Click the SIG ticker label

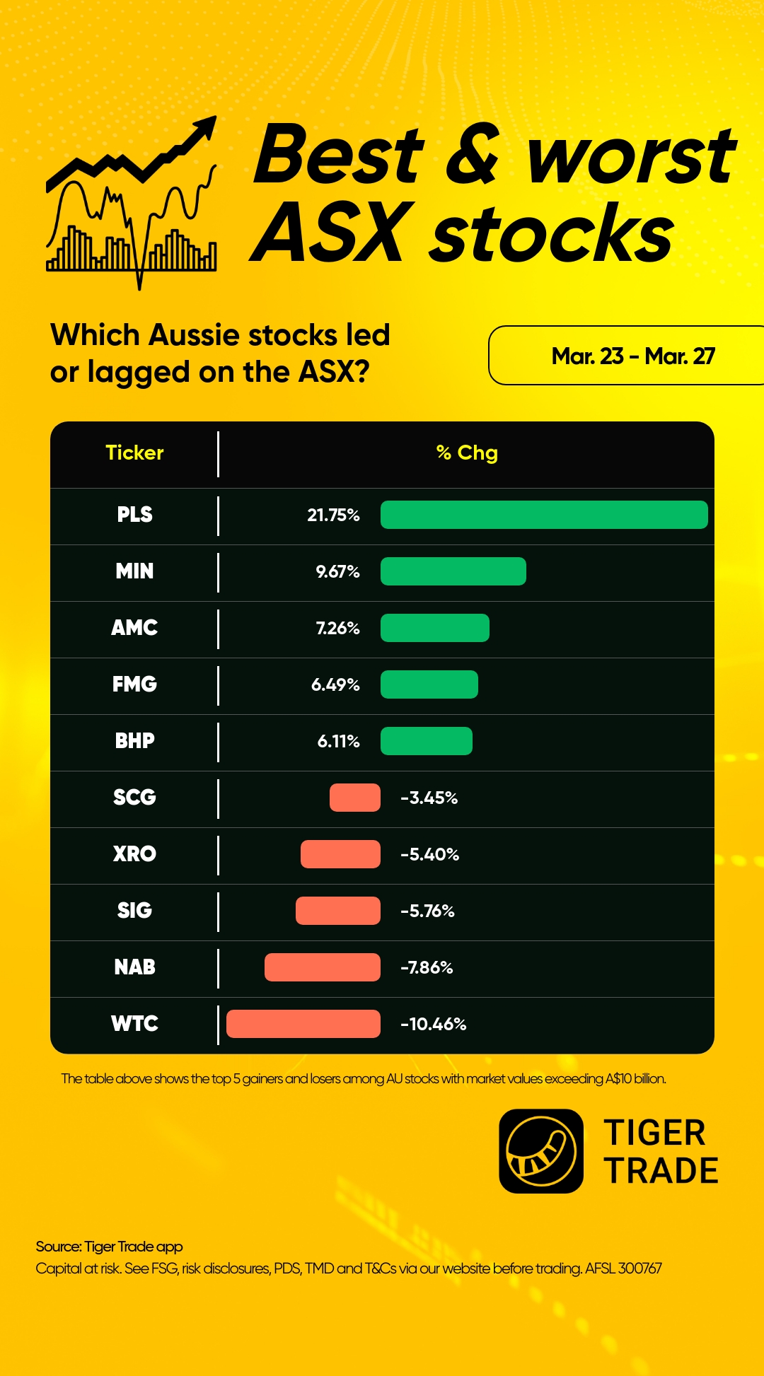tap(134, 911)
